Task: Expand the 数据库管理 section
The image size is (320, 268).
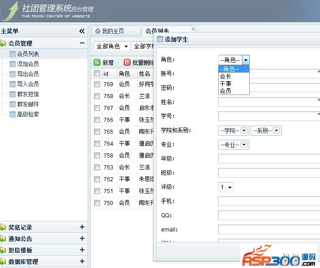Action: coord(82,261)
